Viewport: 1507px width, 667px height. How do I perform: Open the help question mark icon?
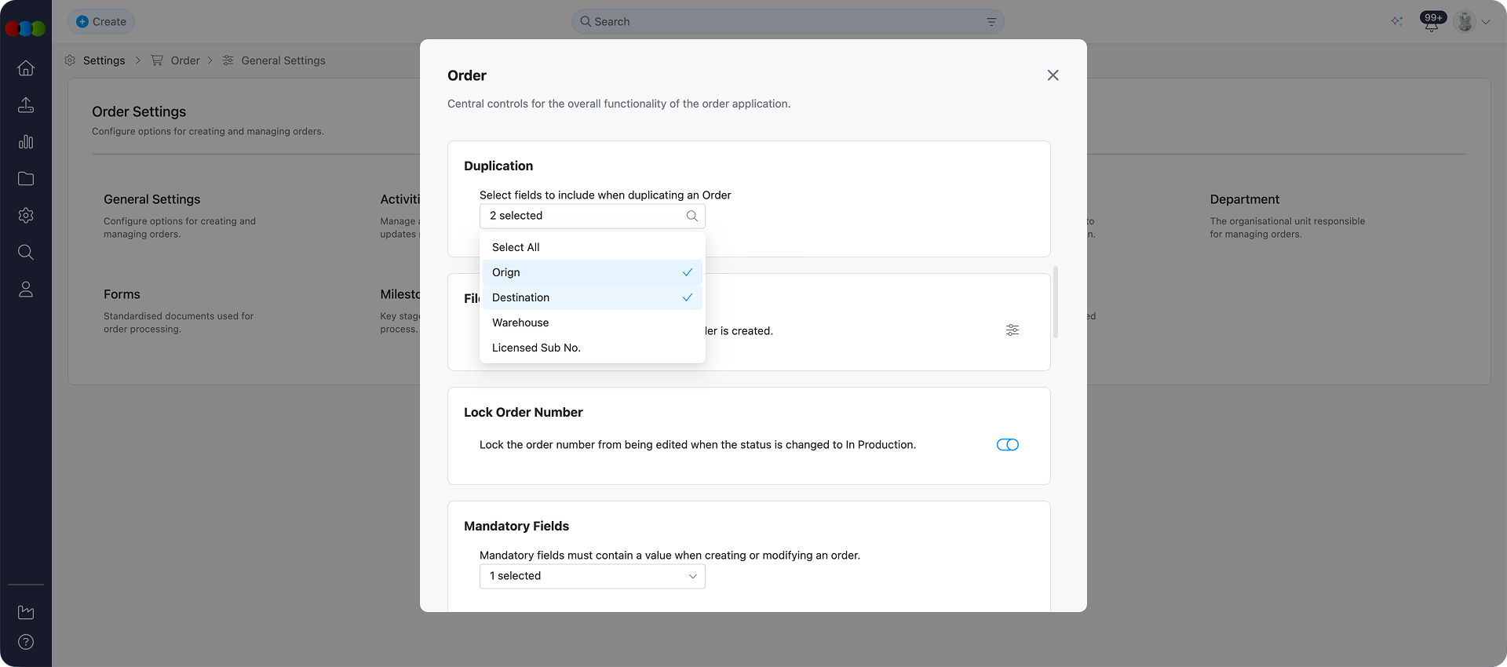click(x=26, y=642)
